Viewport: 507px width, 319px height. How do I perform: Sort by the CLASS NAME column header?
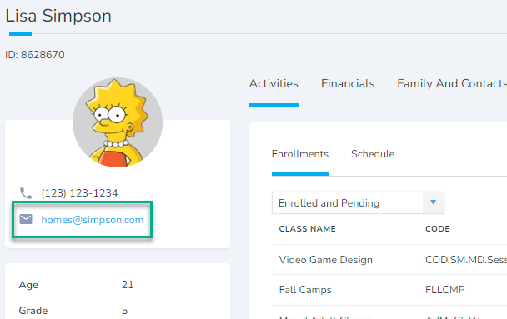(307, 228)
